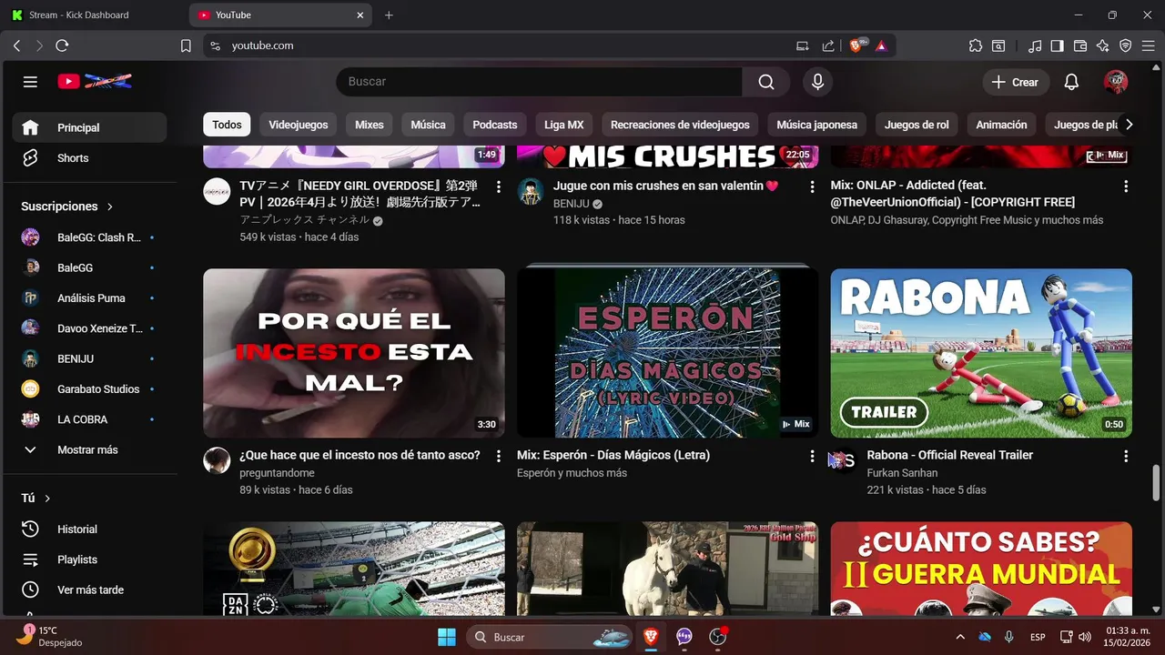Bookmark this page icon
Image resolution: width=1165 pixels, height=655 pixels.
(186, 45)
